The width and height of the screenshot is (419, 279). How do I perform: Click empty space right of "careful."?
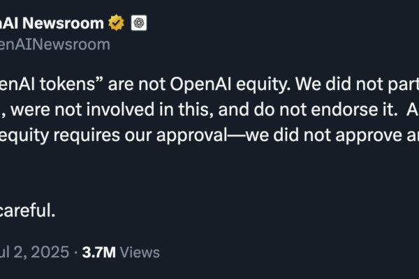[209, 211]
